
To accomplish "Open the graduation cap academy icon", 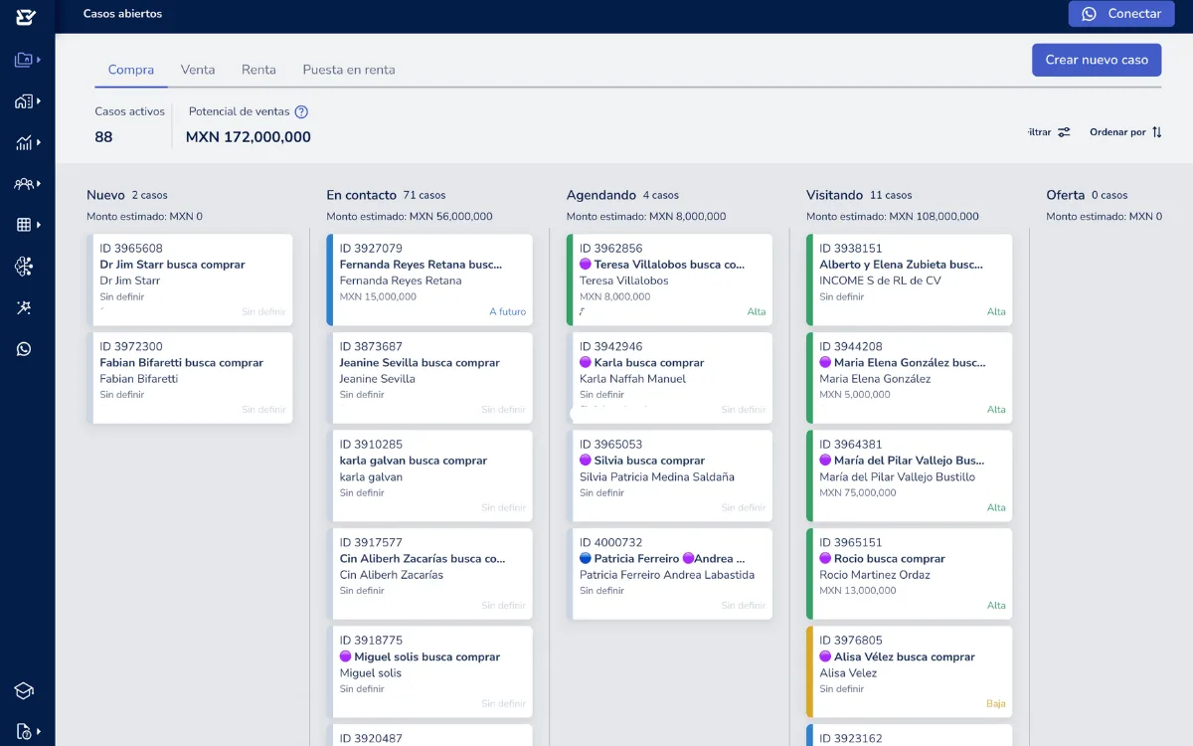I will 25,690.
